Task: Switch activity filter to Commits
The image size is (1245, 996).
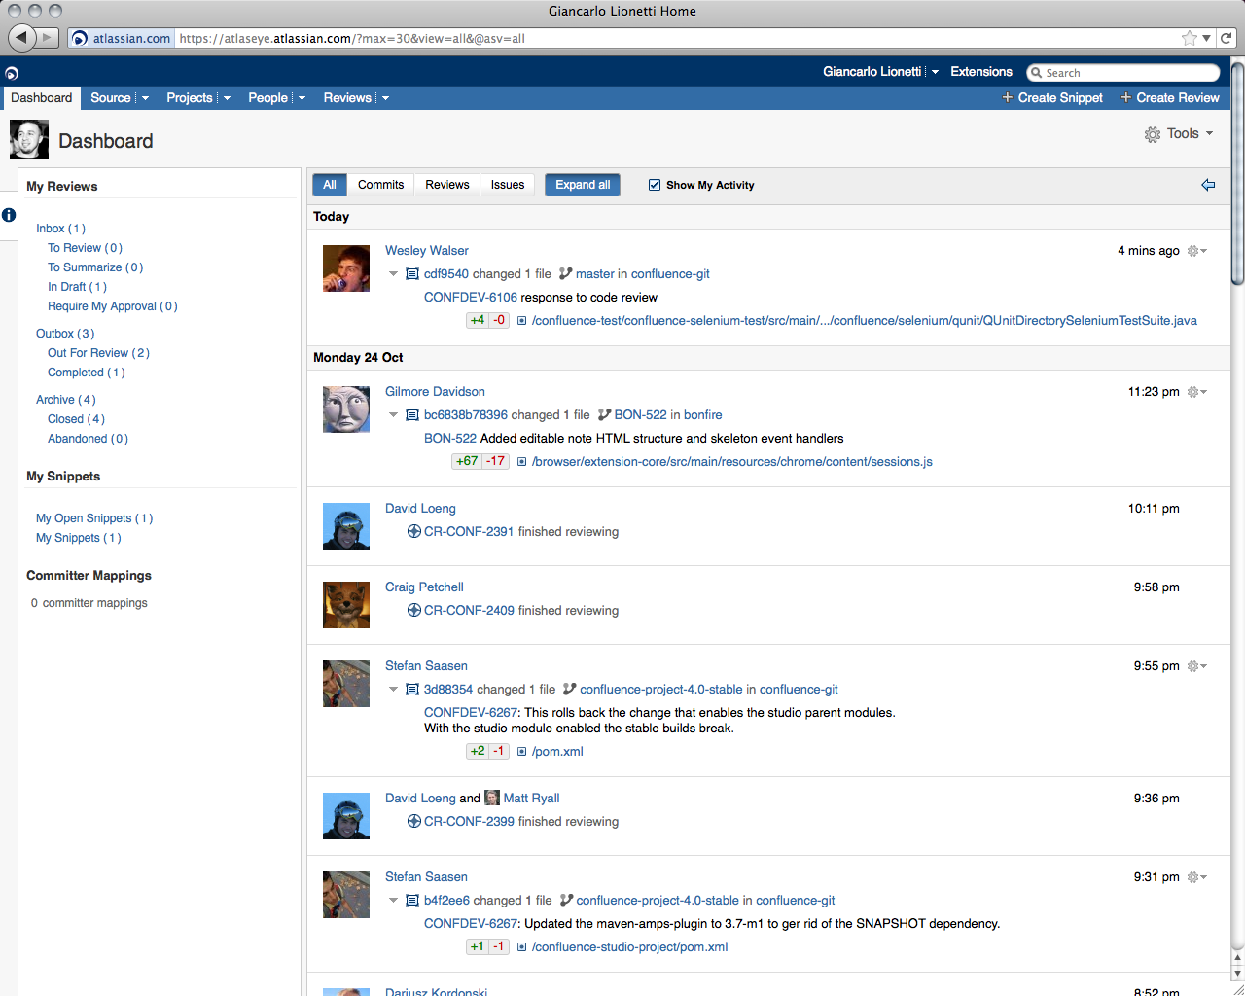Action: (380, 185)
